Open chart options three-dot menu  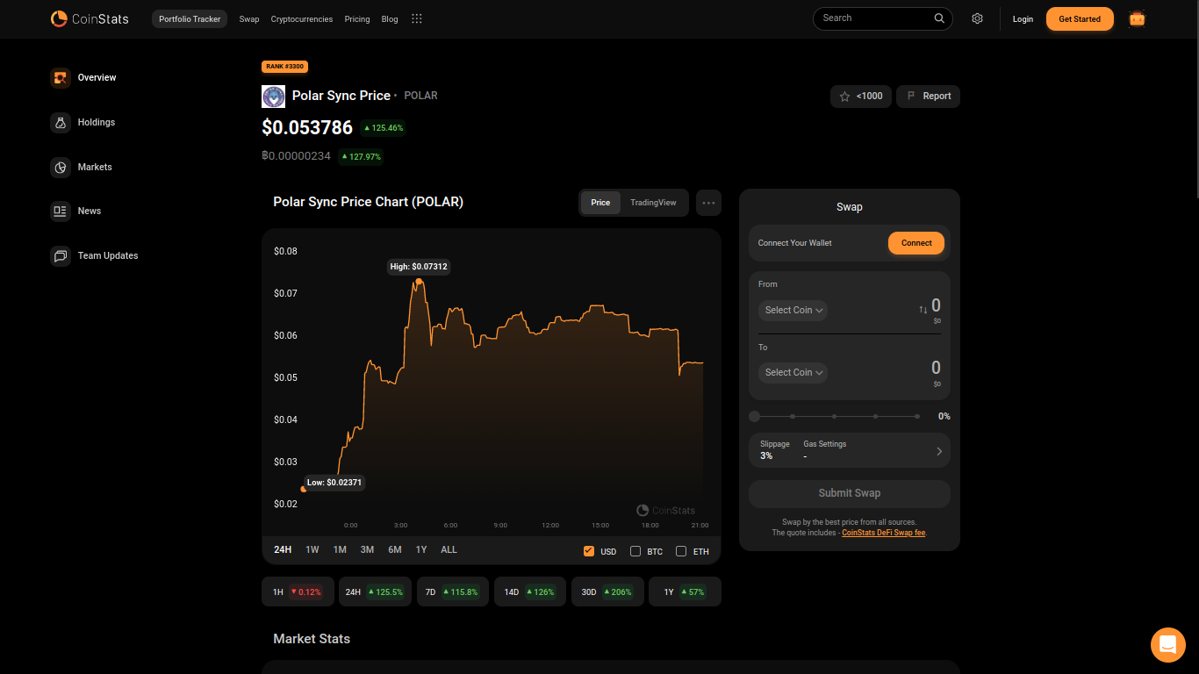[x=708, y=203]
